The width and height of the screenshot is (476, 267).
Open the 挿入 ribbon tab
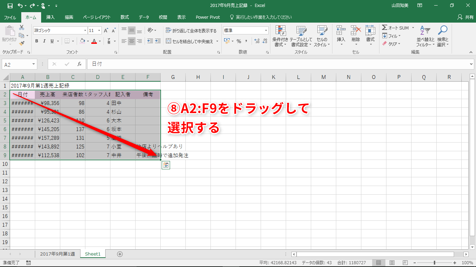click(x=51, y=17)
